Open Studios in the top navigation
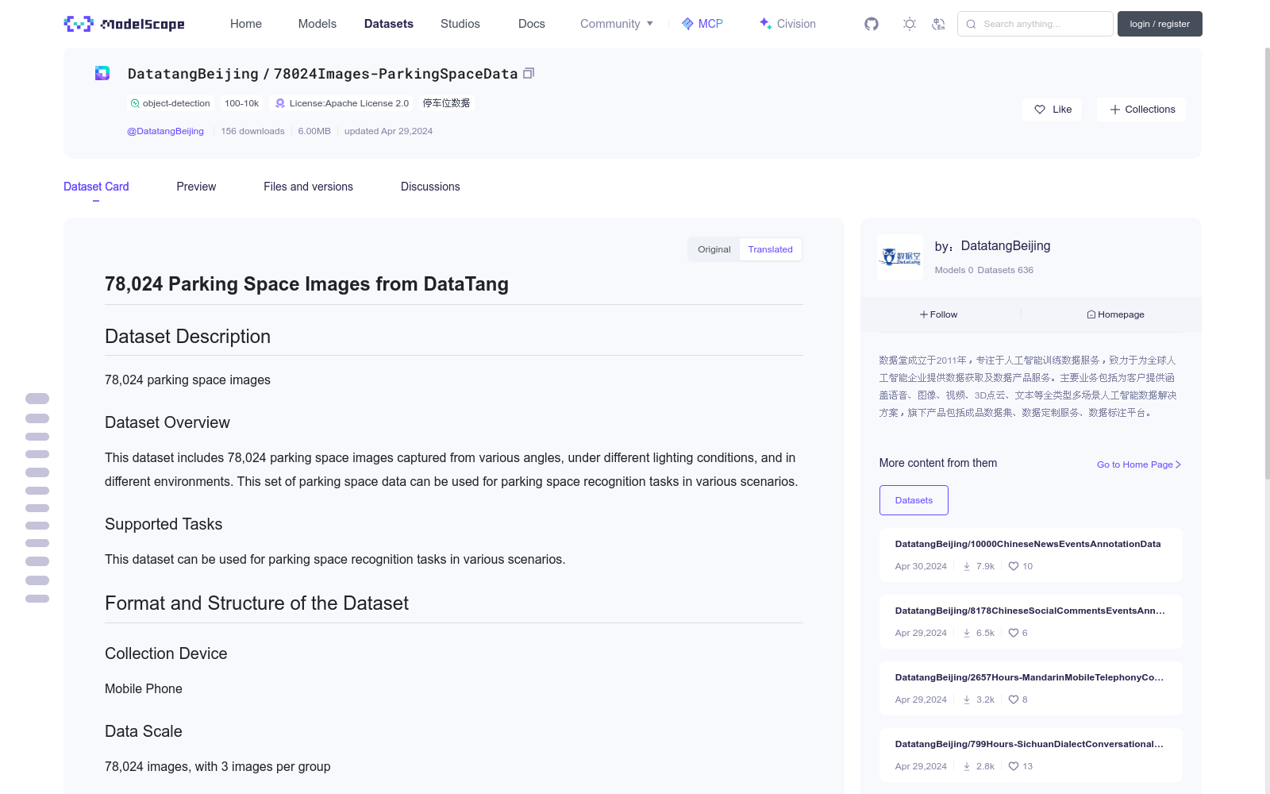Screen dimensions: 1270x794 pyautogui.click(x=460, y=24)
